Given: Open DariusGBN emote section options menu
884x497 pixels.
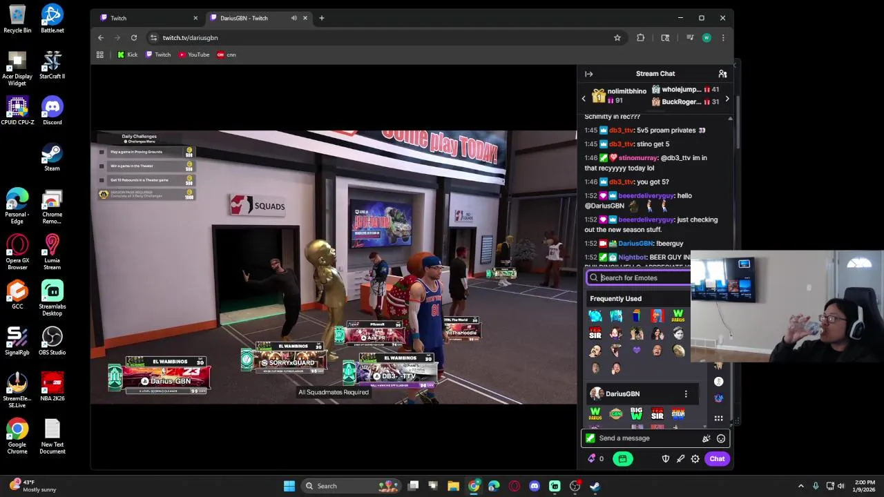Looking at the screenshot, I should [686, 394].
